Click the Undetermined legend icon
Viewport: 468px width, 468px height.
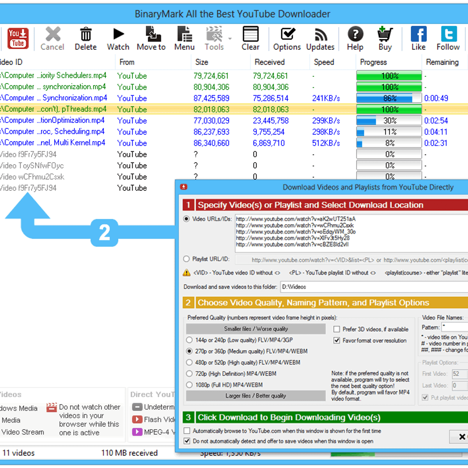137,407
